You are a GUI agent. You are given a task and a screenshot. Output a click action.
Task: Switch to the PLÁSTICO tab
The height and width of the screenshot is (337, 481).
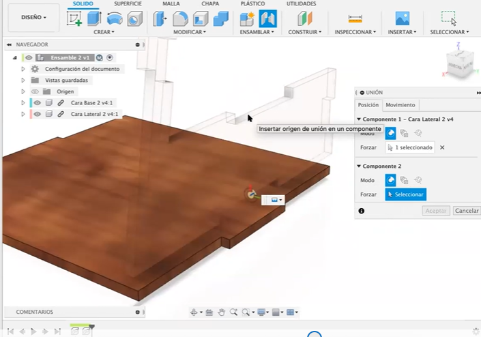252,3
